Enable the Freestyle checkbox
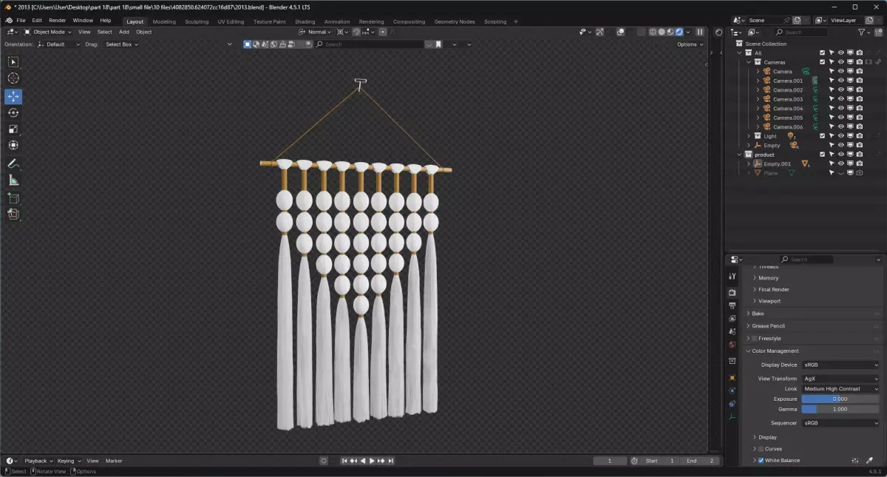 [x=755, y=338]
